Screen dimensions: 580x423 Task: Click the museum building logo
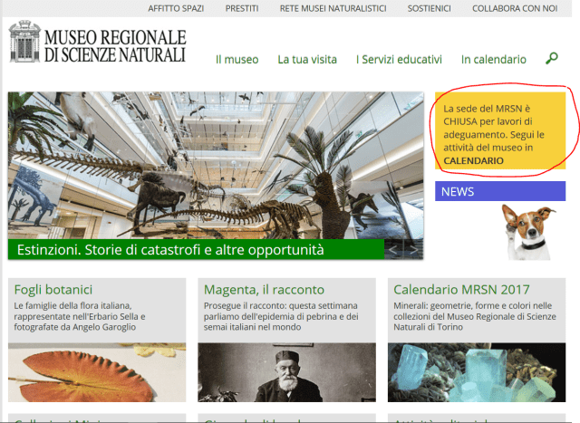[24, 42]
